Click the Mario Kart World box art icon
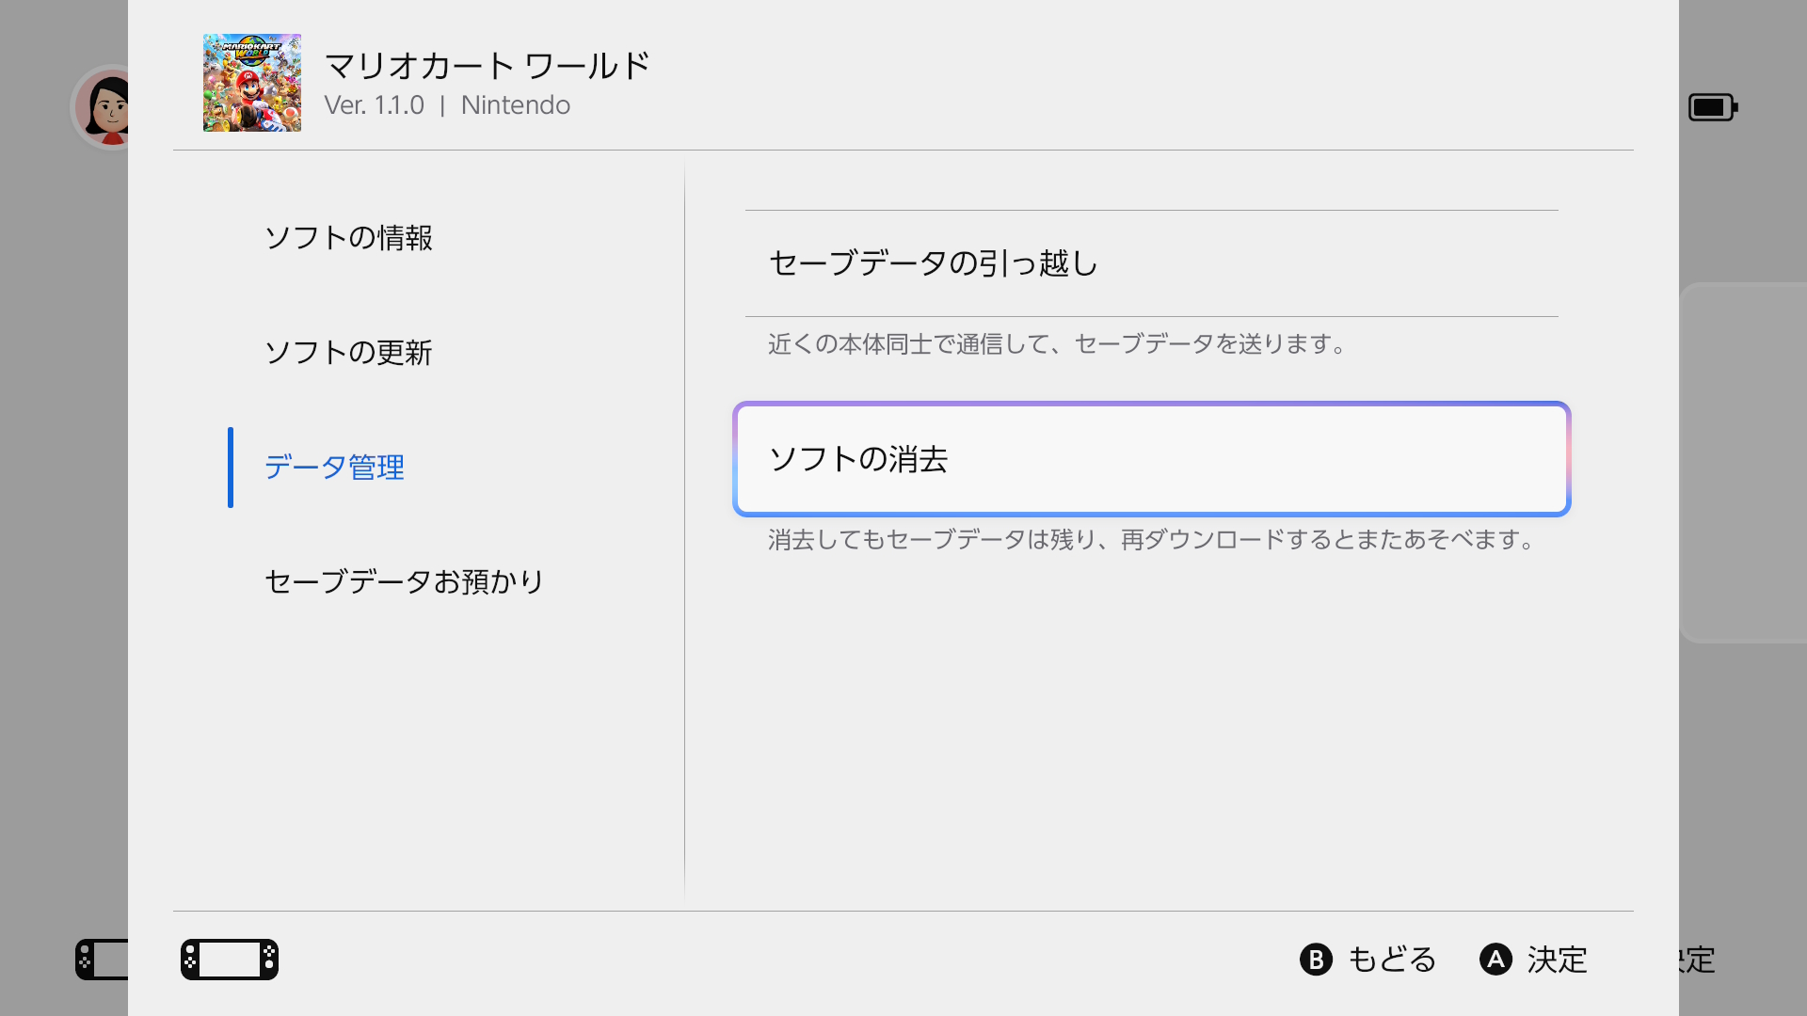 click(251, 83)
